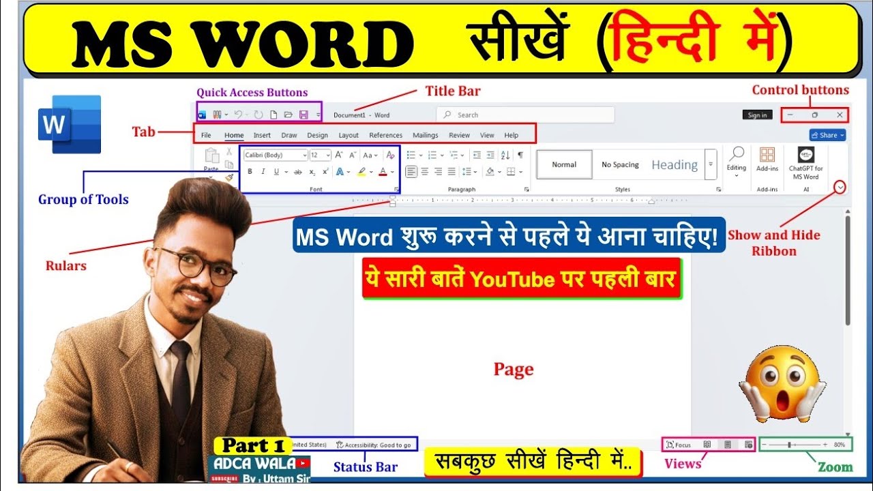Toggle Align Right paragraph alignment
The image size is (873, 491).
click(438, 172)
